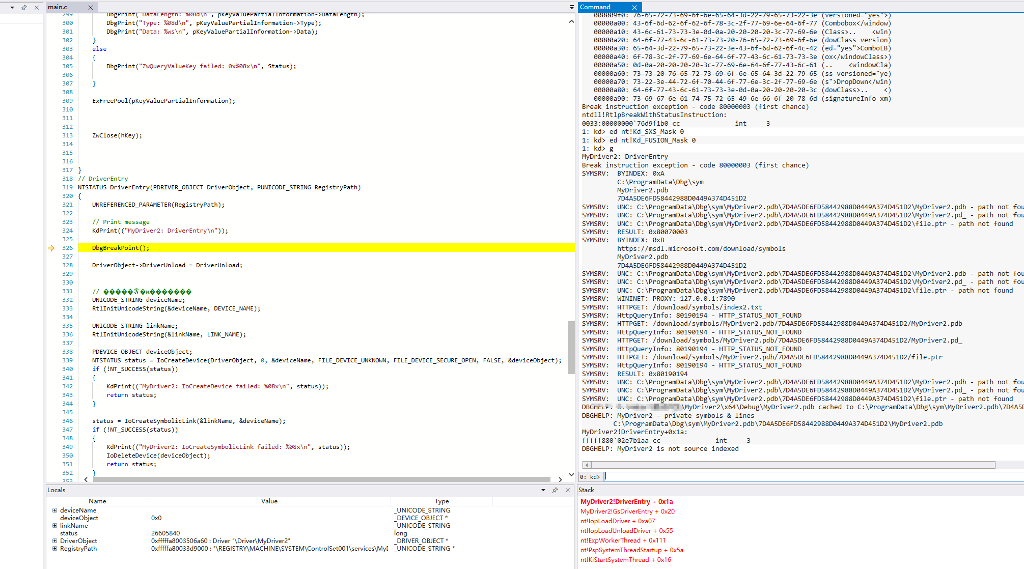The width and height of the screenshot is (1024, 569).
Task: Click the IoCreateSymbolicLink call on line 346
Action: (189, 421)
